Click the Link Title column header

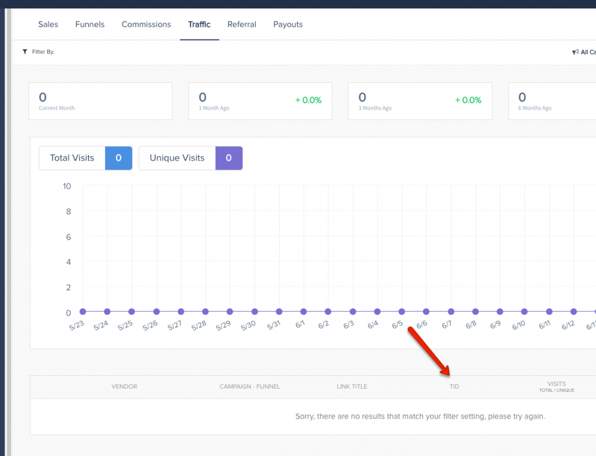[x=352, y=387]
